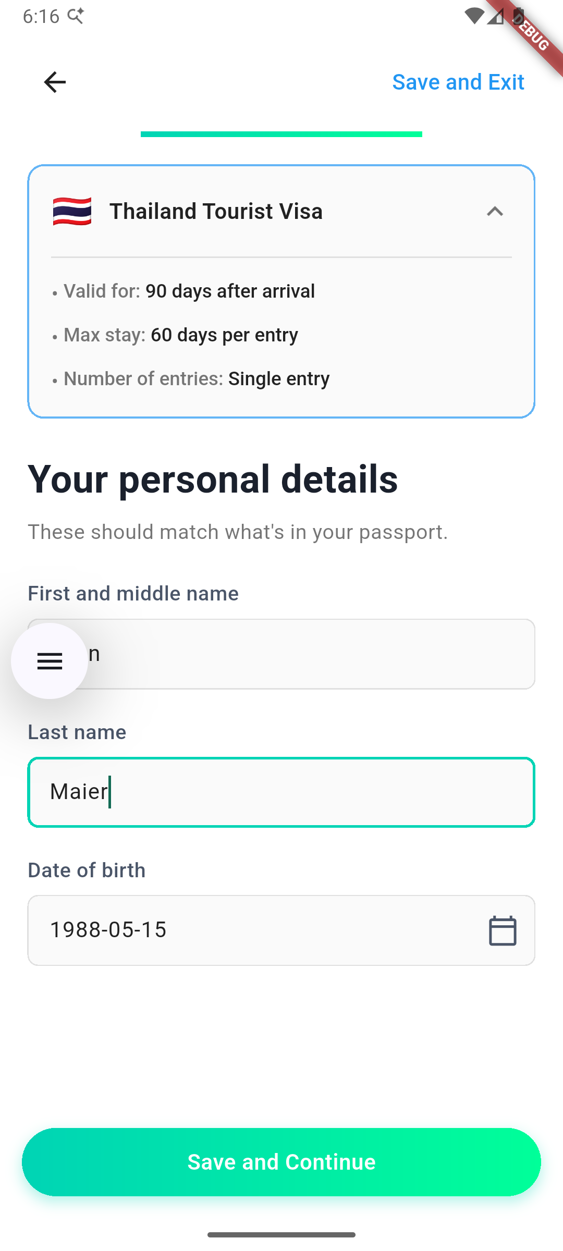Tap the Your personal details heading
The height and width of the screenshot is (1251, 563).
pos(213,480)
